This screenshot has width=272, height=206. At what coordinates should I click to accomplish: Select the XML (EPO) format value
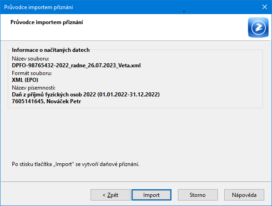pyautogui.click(x=25, y=80)
